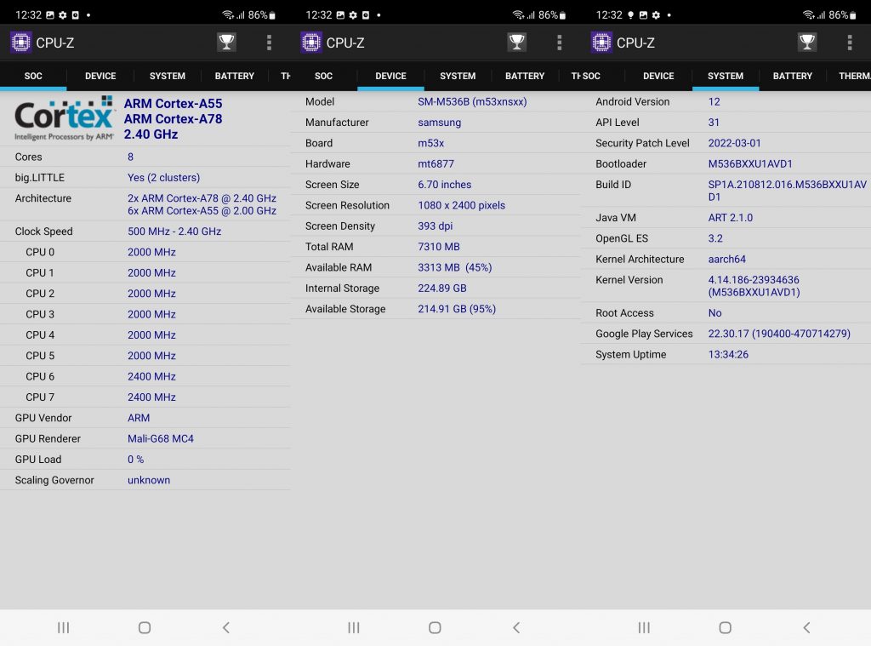Image resolution: width=871 pixels, height=646 pixels.
Task: Tap the settings gear icon in the right status bar
Action: (656, 15)
